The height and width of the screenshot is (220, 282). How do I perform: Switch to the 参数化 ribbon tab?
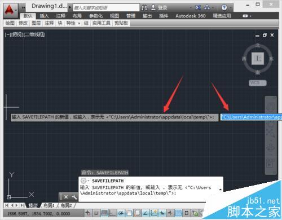click(96, 16)
